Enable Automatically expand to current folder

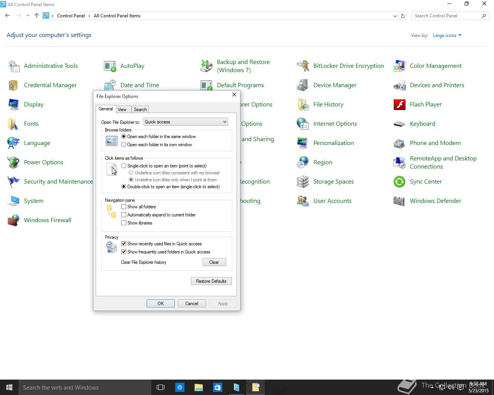pos(123,215)
